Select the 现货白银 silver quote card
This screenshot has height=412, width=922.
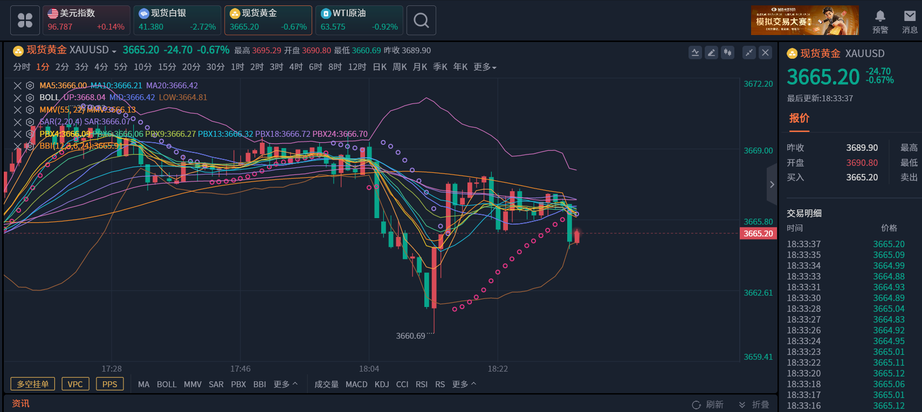point(177,20)
